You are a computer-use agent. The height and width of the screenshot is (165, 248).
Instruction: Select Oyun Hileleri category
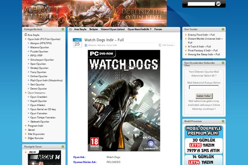point(38,105)
